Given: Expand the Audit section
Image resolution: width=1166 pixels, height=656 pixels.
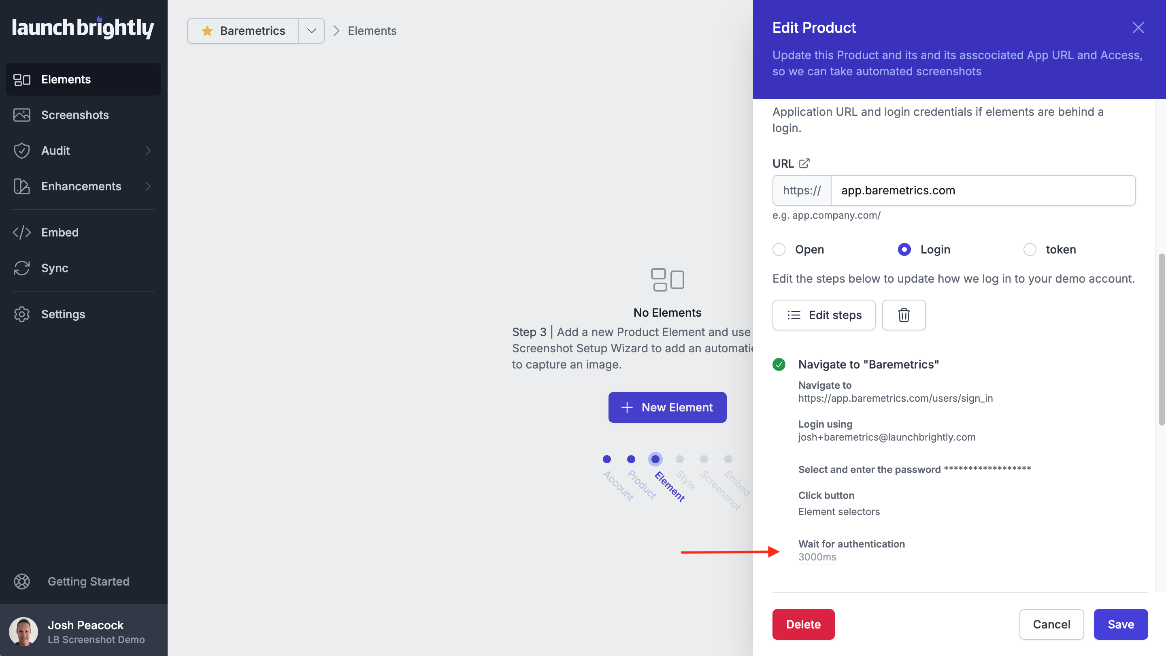Looking at the screenshot, I should tap(83, 150).
